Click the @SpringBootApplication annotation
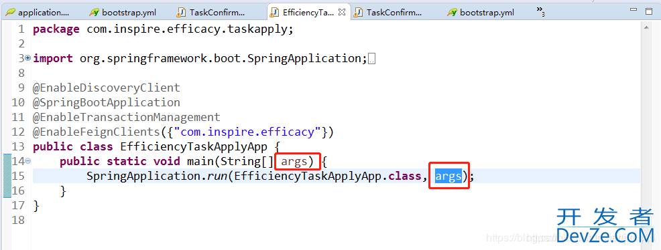 tap(107, 102)
